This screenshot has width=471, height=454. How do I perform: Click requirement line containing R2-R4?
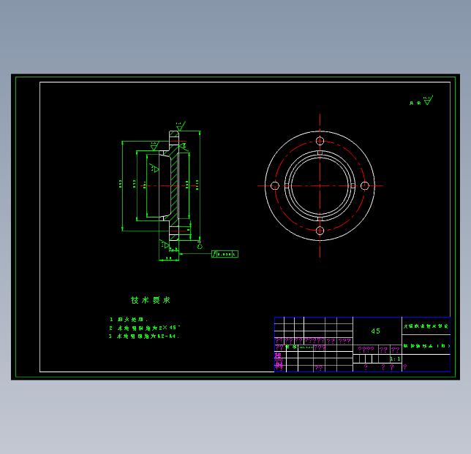(144, 336)
